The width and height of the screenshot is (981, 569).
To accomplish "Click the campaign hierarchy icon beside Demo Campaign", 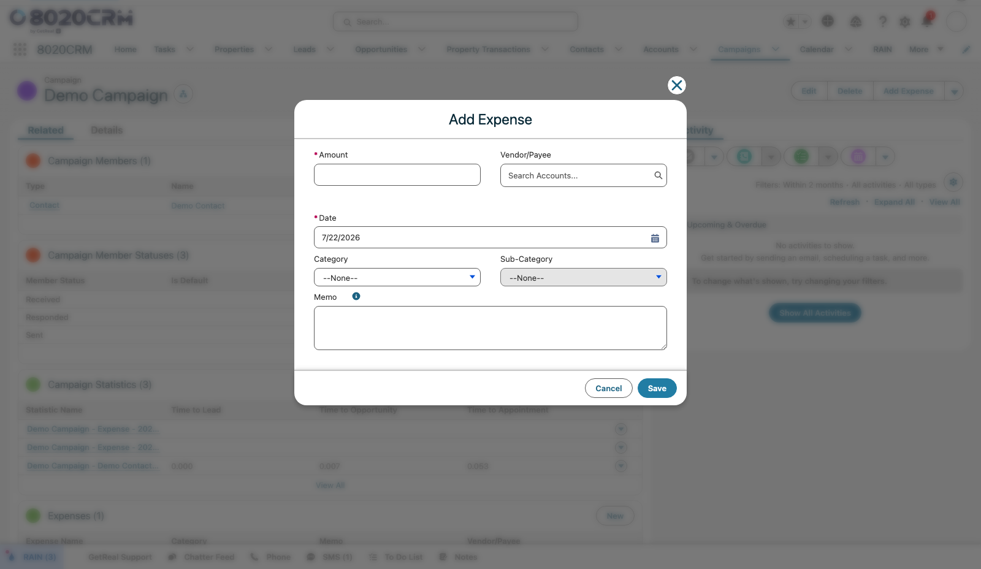I will point(183,94).
